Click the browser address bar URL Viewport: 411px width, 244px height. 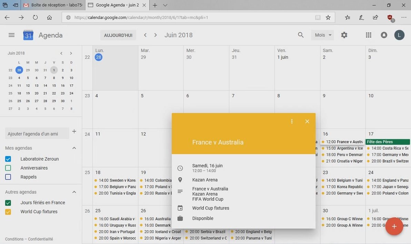coord(141,18)
